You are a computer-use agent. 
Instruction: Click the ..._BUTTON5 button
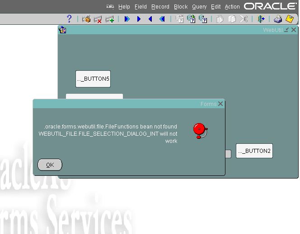(x=93, y=79)
